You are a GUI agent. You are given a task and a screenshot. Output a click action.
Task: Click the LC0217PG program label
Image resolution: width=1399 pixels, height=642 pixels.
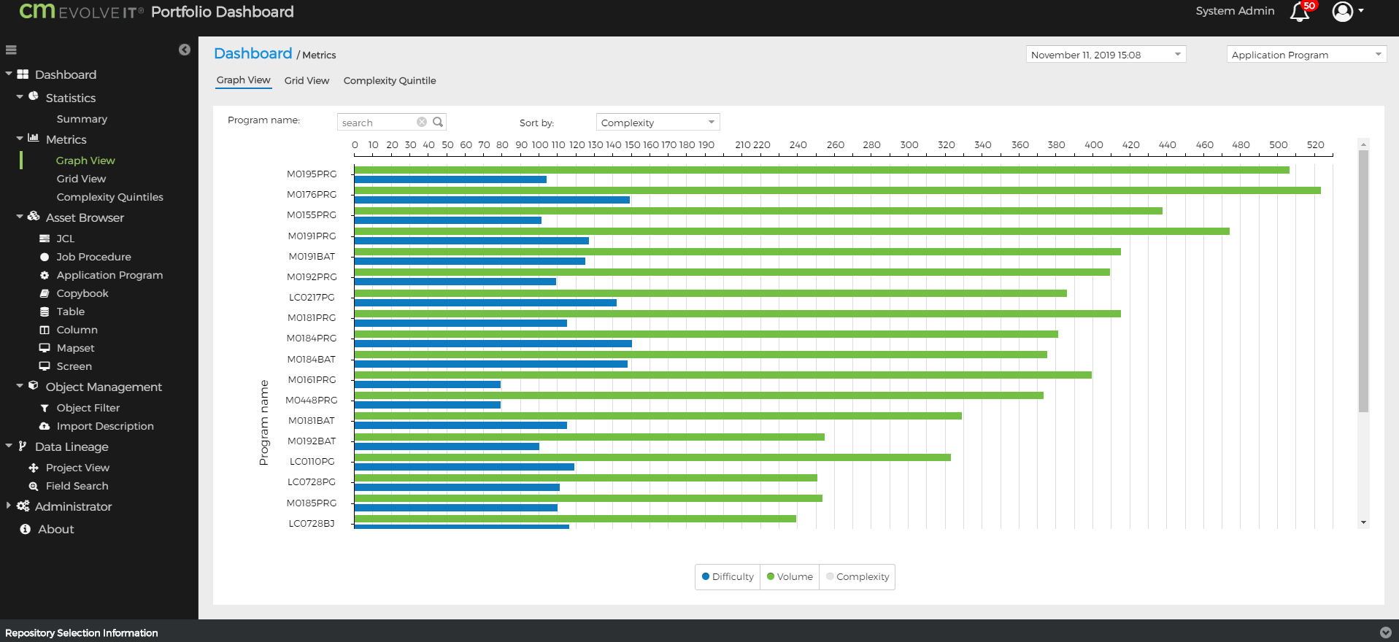tap(312, 298)
